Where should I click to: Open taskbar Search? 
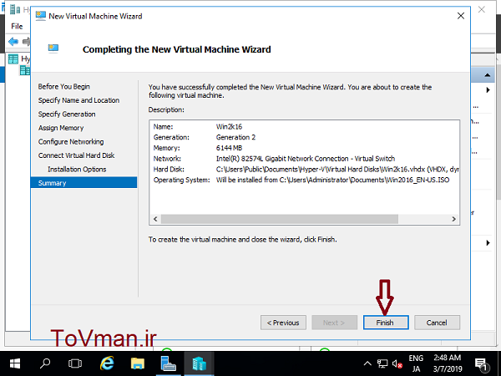(x=45, y=363)
